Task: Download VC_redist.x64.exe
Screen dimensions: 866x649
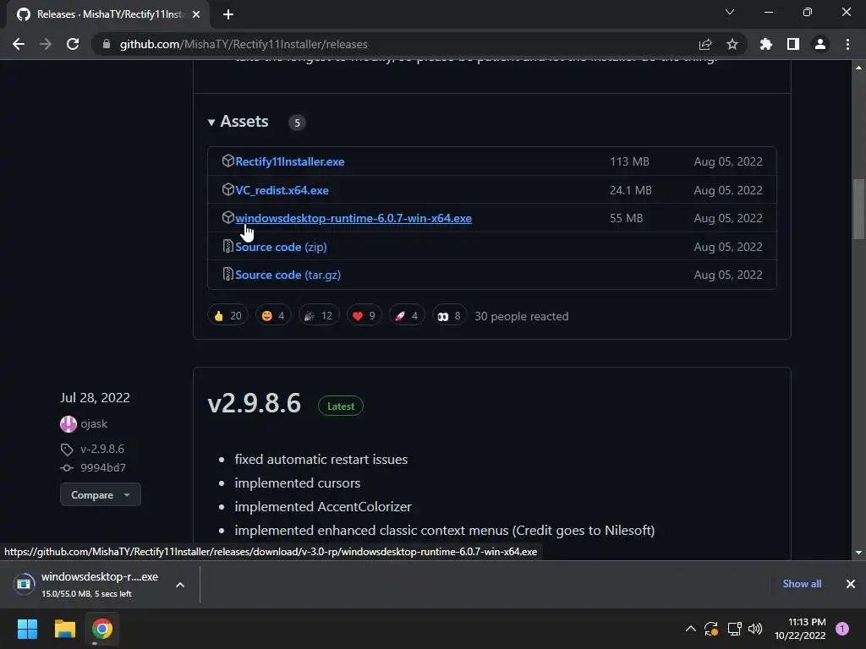Action: [x=282, y=190]
